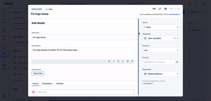Image resolution: width=211 pixels, height=101 pixels.
Task: Clear formatting in the Description editor
Action: coord(132,61)
